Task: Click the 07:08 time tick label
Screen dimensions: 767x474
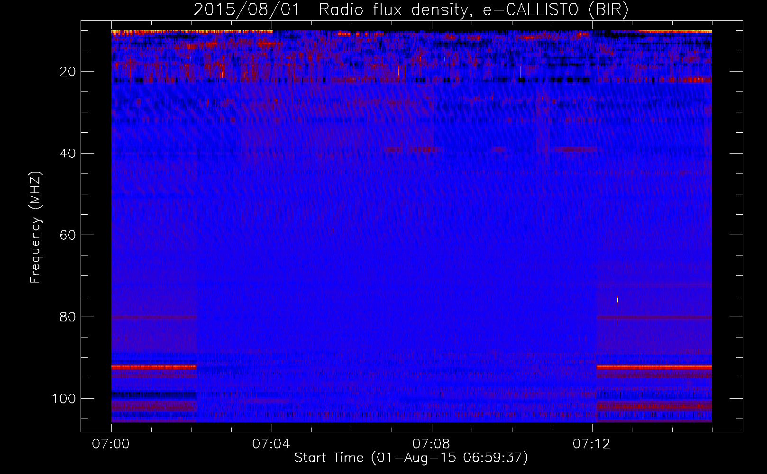Action: point(431,444)
